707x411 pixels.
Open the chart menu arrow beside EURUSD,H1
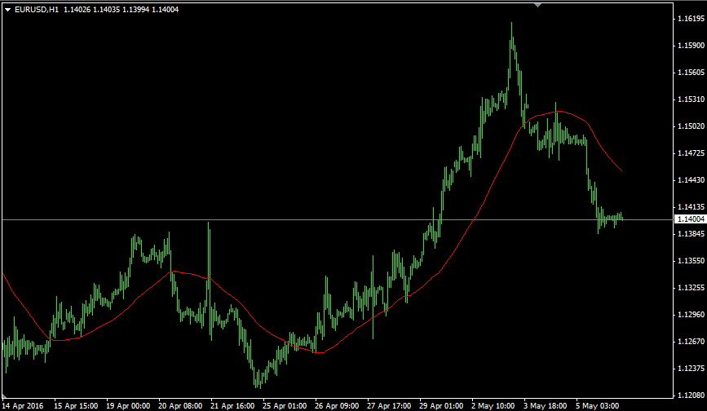coord(7,10)
